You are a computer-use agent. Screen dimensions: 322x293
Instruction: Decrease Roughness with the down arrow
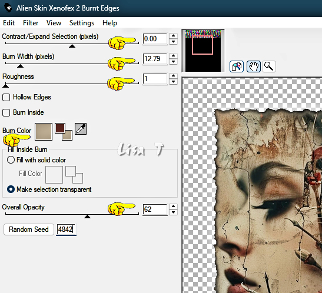click(173, 82)
